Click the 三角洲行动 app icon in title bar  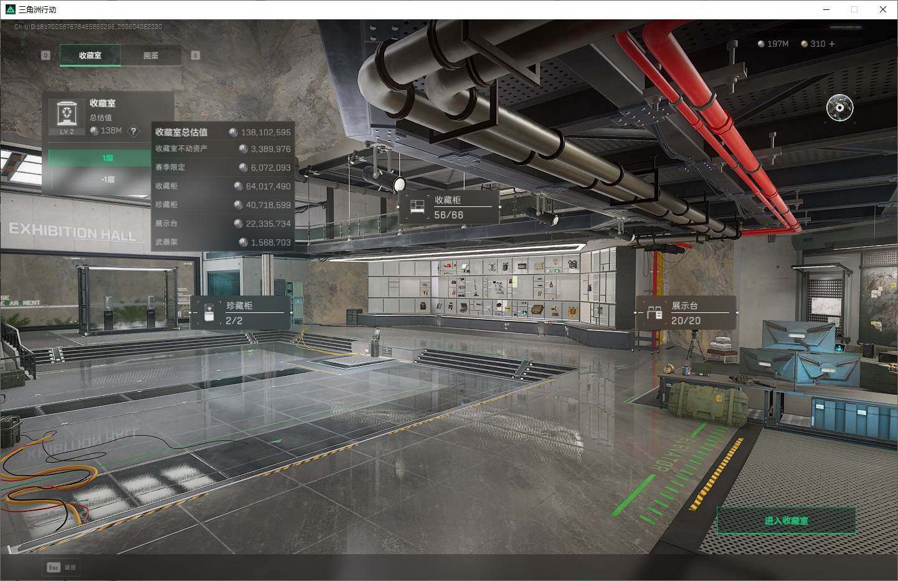(9, 9)
